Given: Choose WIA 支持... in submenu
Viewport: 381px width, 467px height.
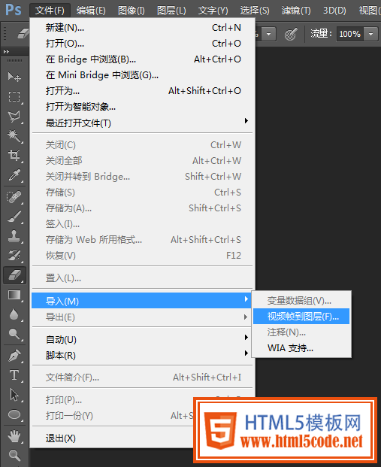Looking at the screenshot, I should 301,348.
